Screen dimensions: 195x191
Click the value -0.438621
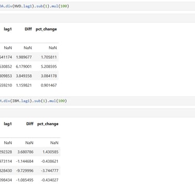pos(50,161)
